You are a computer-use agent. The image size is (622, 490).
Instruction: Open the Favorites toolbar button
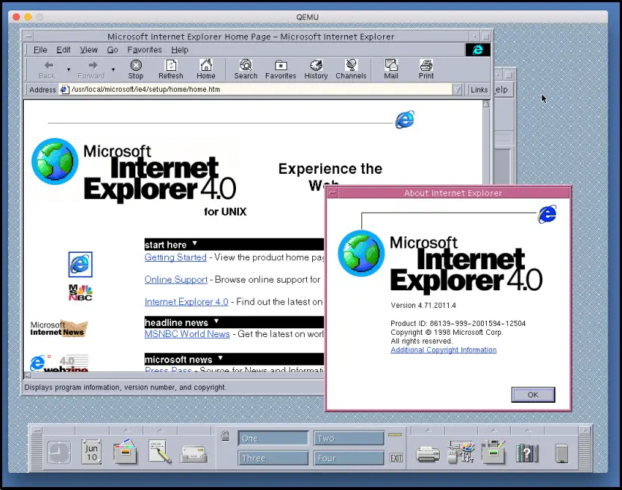coord(281,69)
